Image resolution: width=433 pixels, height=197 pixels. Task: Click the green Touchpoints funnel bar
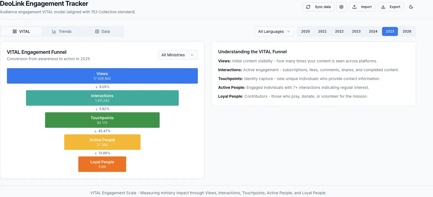102,120
